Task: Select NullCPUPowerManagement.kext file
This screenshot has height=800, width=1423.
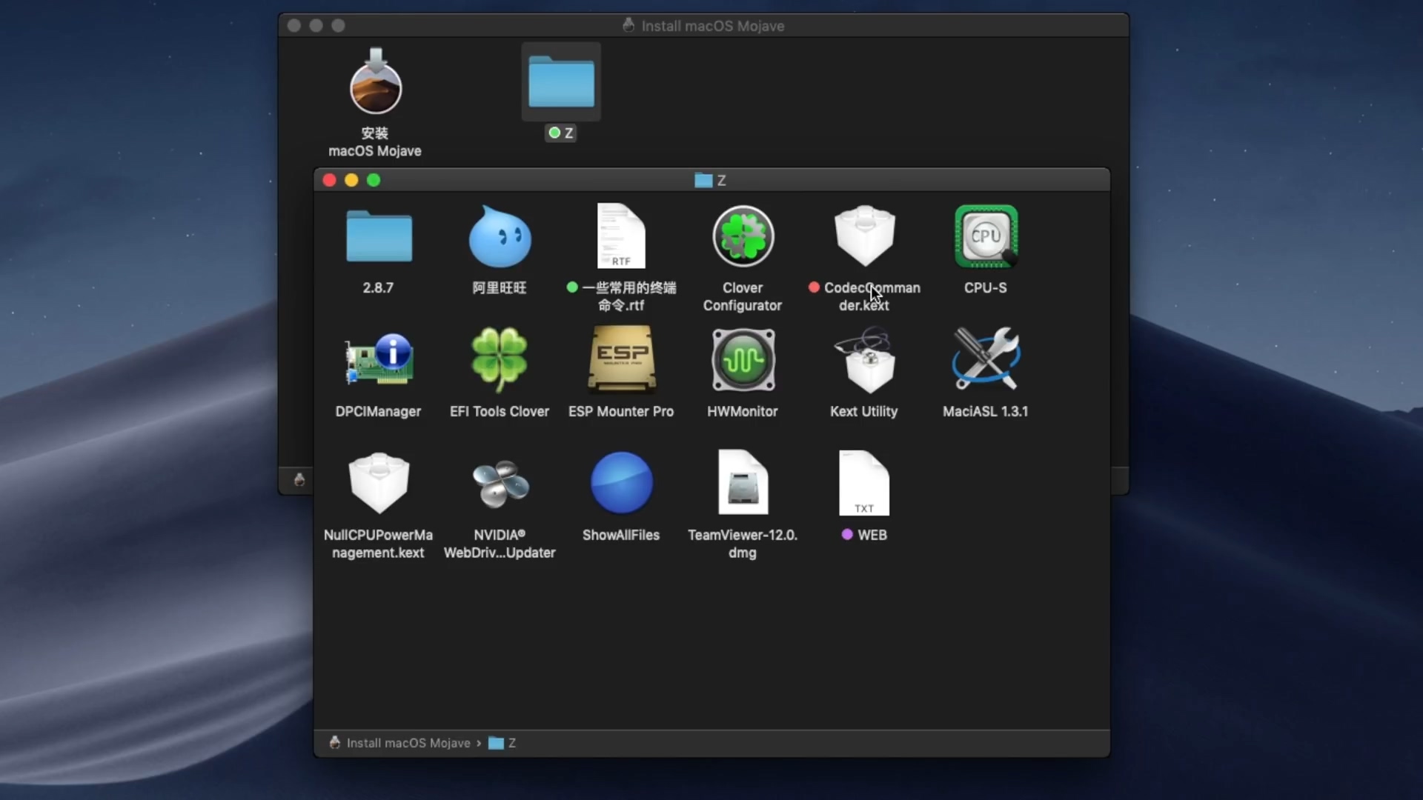Action: (x=378, y=484)
